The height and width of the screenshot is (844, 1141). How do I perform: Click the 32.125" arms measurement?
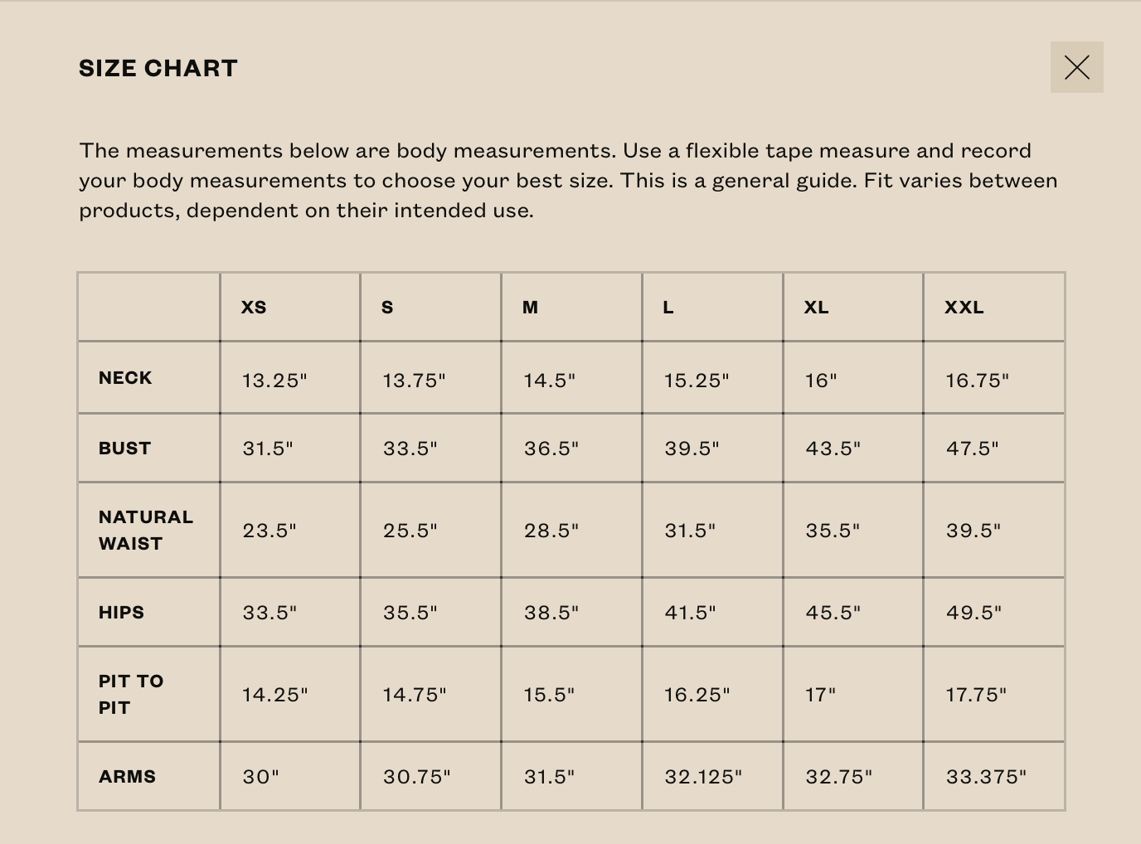[x=703, y=777]
